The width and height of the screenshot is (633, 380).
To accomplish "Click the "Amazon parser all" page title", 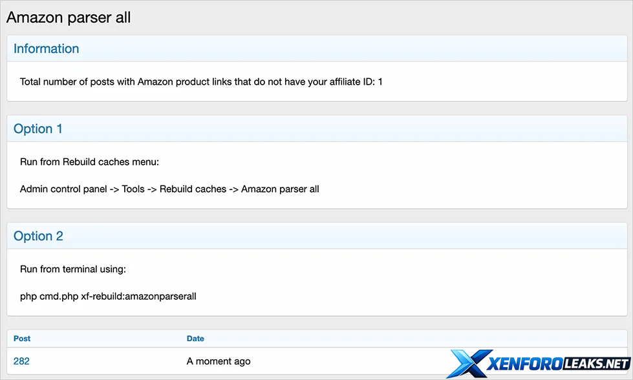I will [x=69, y=17].
